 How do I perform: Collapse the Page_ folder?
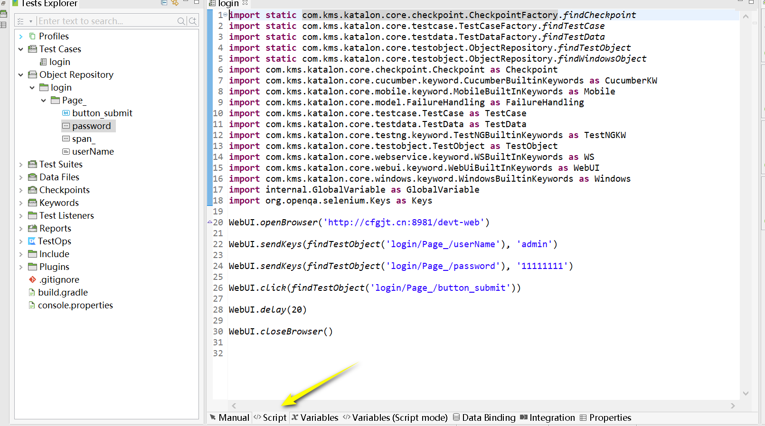(43, 100)
